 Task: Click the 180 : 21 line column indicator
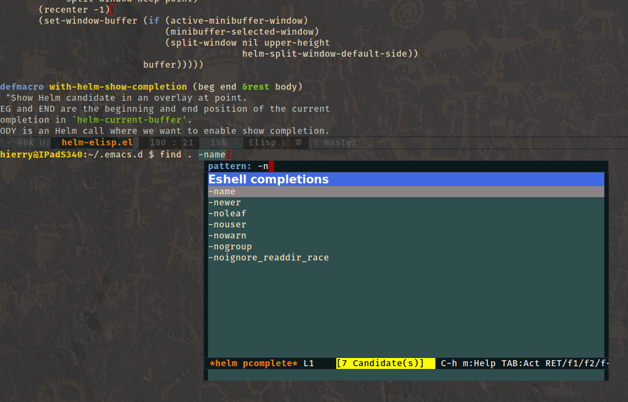pos(171,142)
